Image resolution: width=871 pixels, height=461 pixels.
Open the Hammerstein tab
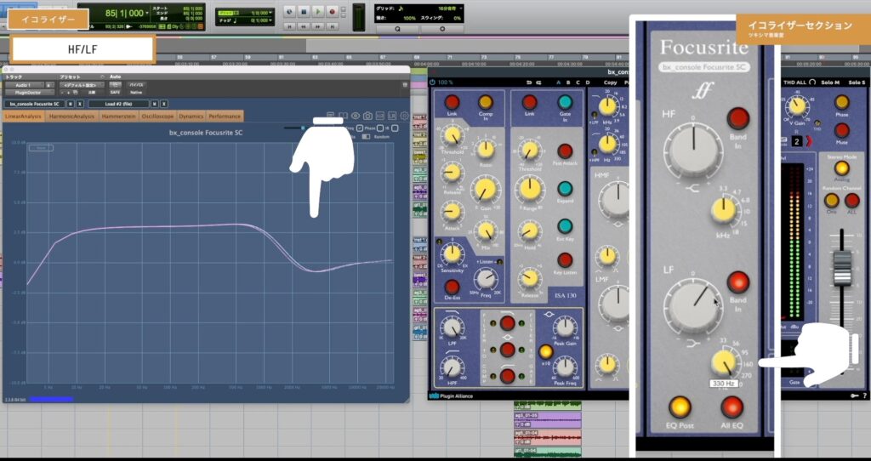[x=119, y=117]
